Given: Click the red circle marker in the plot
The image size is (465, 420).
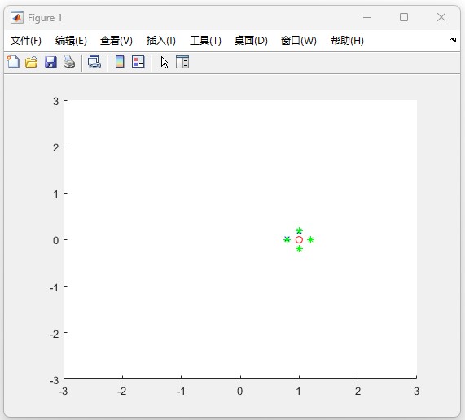Looking at the screenshot, I should tap(299, 240).
